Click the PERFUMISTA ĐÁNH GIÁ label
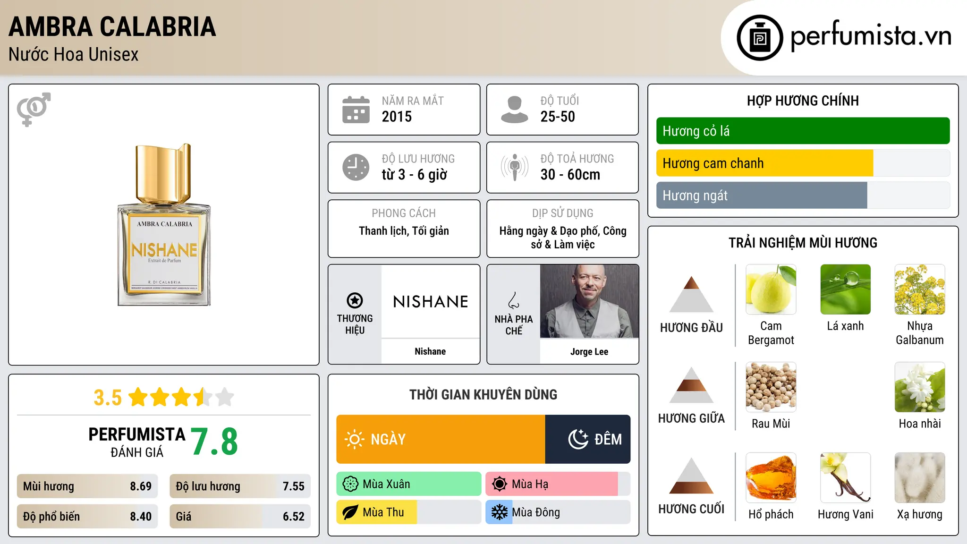The image size is (967, 544). click(x=137, y=442)
